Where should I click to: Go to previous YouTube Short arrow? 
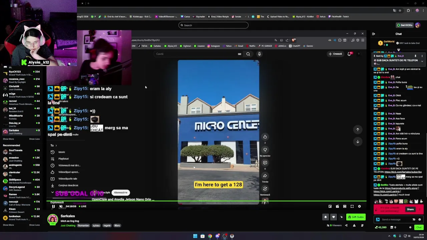358,129
